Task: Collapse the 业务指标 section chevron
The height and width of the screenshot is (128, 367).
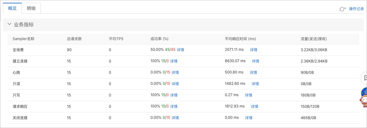Action: [x=9, y=24]
